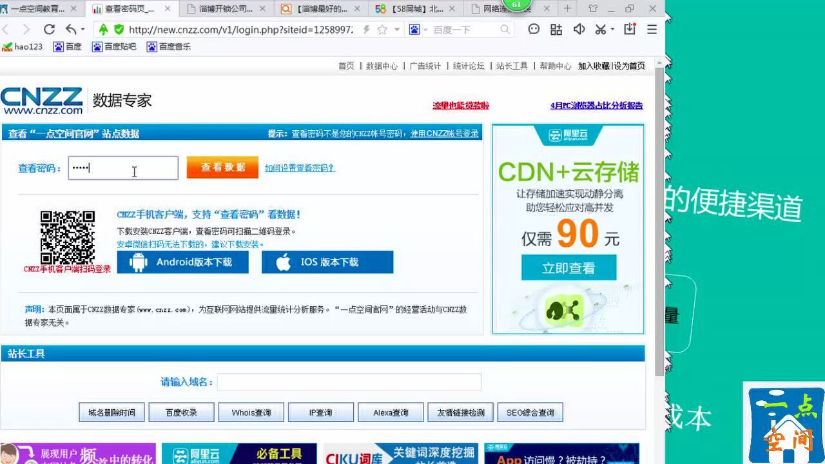Click the green shield security icon
The height and width of the screenshot is (464, 825).
point(119,30)
